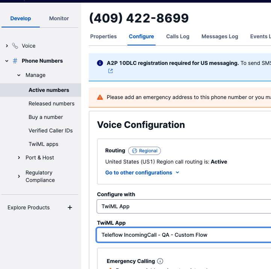Click the Regulatory Compliance label

40,176
